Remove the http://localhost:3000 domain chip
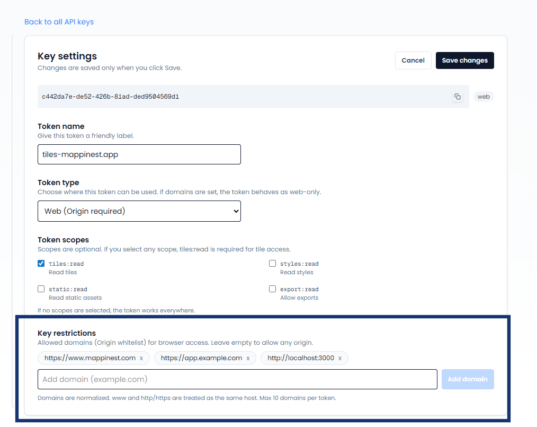This screenshot has height=427, width=537. [339, 358]
